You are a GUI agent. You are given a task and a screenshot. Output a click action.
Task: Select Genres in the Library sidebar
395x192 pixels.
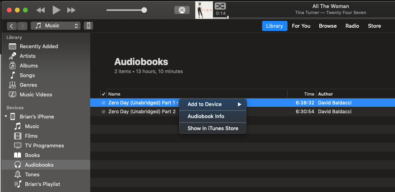tap(28, 85)
